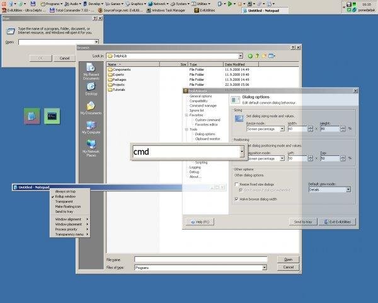Click Cancel button in Browse dialog
Screen dimensions: 378x303
pos(289,267)
